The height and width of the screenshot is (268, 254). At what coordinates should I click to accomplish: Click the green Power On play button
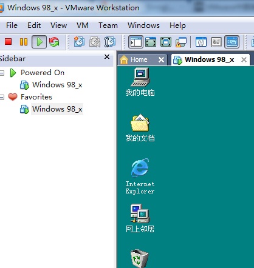coord(39,42)
